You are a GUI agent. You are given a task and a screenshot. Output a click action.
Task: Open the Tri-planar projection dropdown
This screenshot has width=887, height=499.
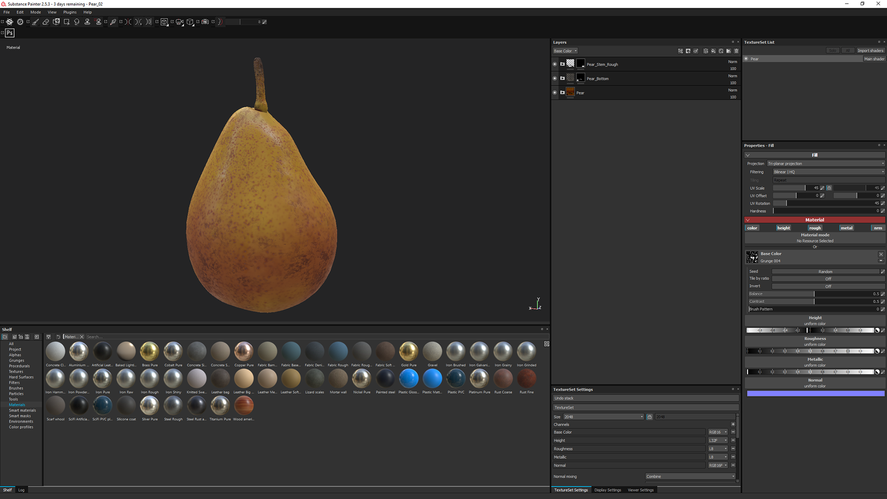pyautogui.click(x=826, y=164)
